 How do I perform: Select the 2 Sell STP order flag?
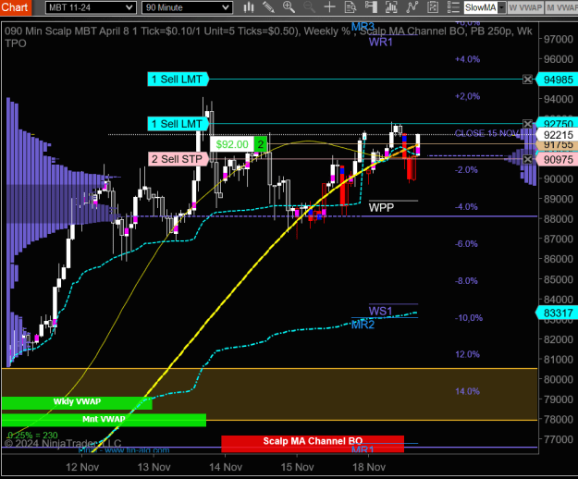[178, 159]
